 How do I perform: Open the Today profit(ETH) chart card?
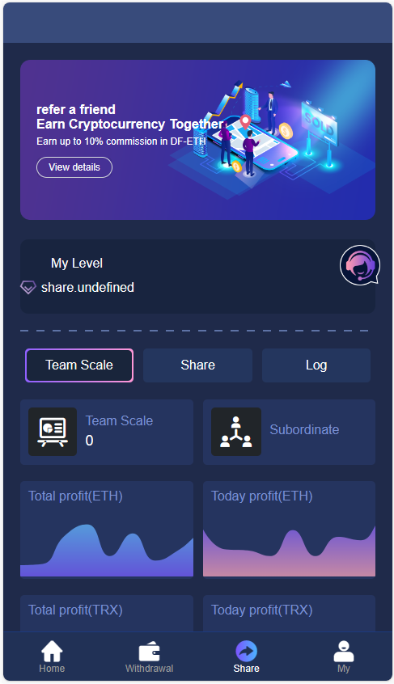click(289, 529)
